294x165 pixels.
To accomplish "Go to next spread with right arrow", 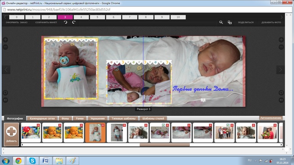I will pos(281,70).
